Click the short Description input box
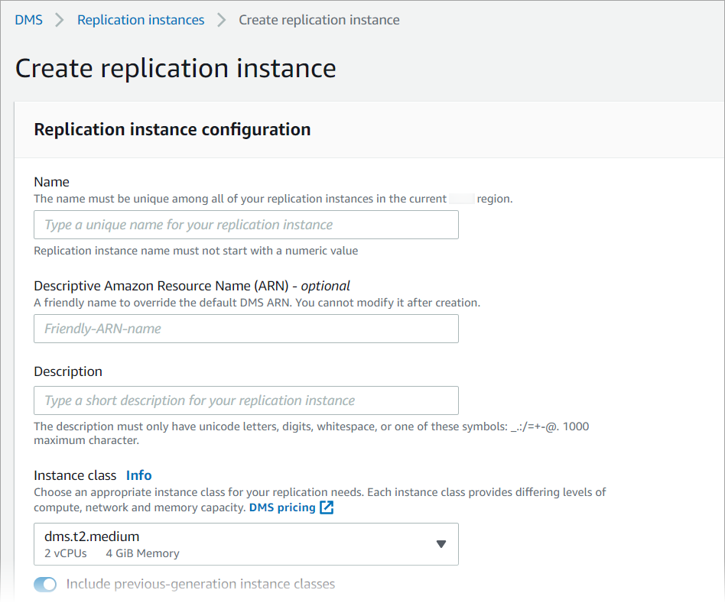The width and height of the screenshot is (725, 603). pos(245,400)
